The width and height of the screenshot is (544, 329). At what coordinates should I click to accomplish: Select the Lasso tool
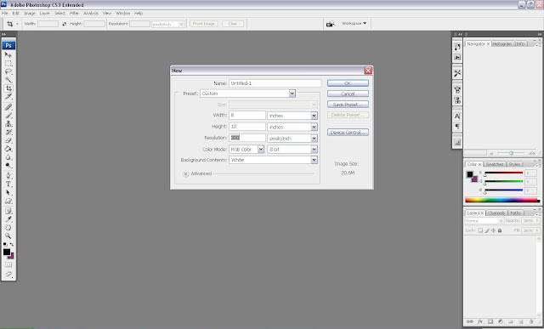click(x=8, y=72)
